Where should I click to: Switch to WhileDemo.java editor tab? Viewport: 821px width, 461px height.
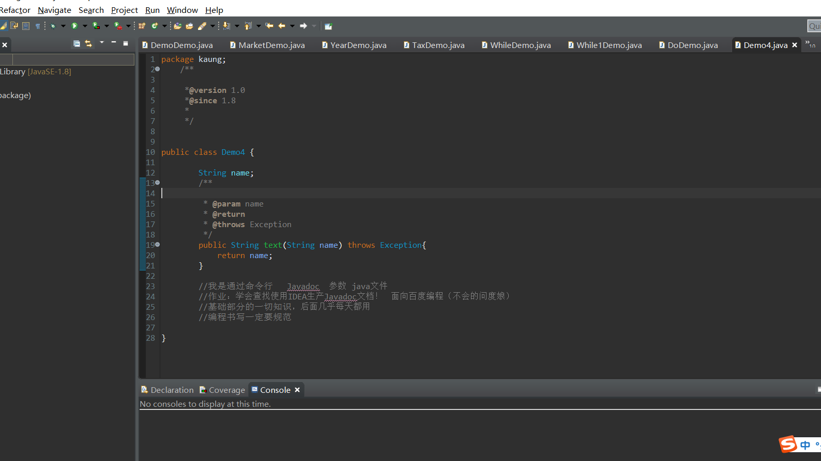point(516,45)
